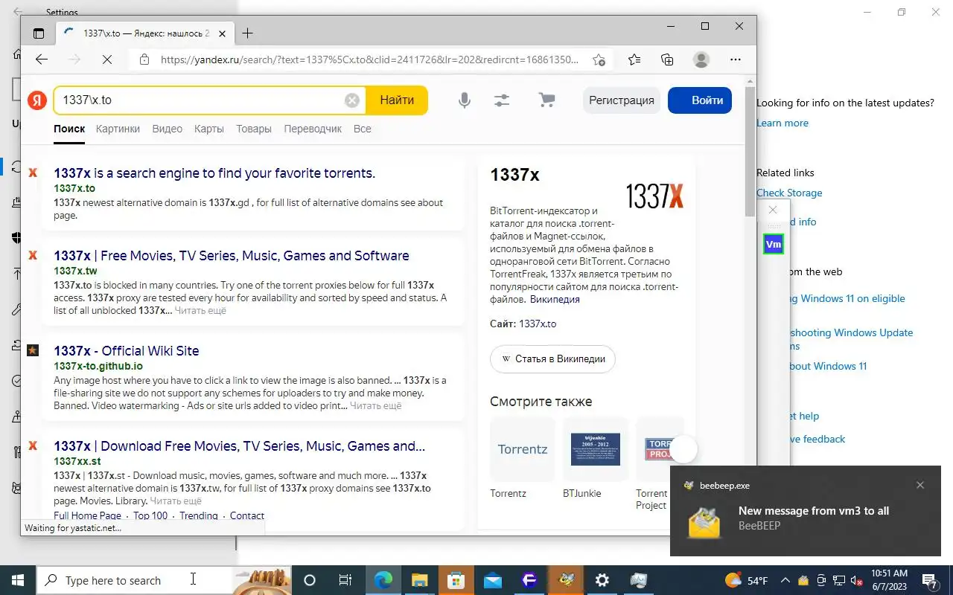Switch to Карты maps tab
The image size is (953, 595).
point(209,129)
